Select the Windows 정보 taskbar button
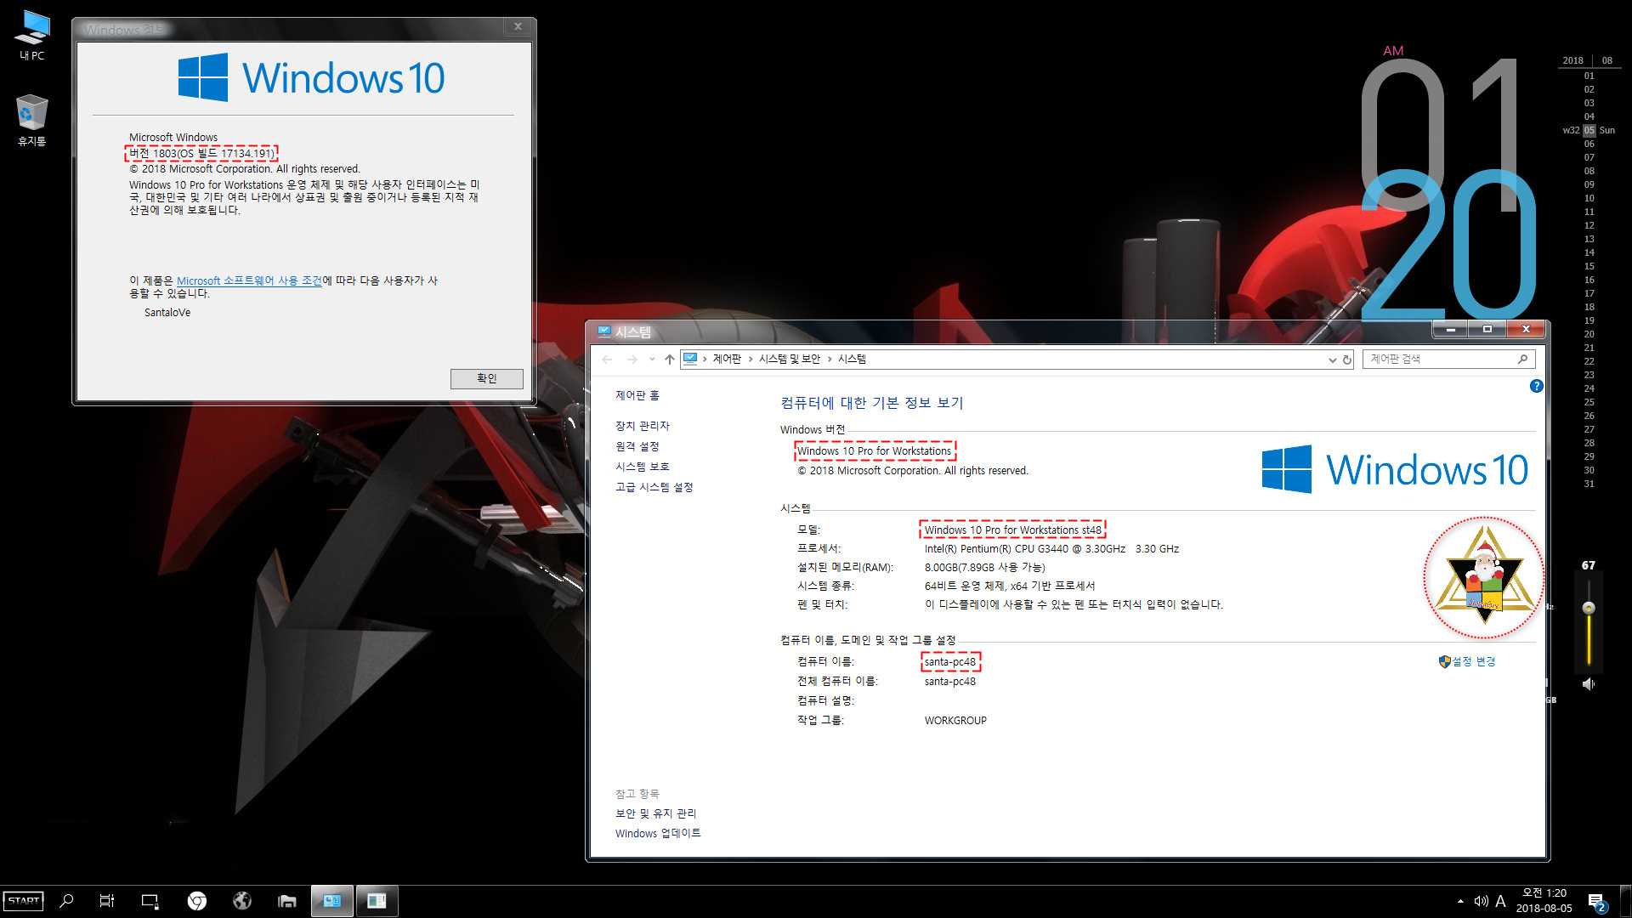The width and height of the screenshot is (1632, 918). point(377,901)
